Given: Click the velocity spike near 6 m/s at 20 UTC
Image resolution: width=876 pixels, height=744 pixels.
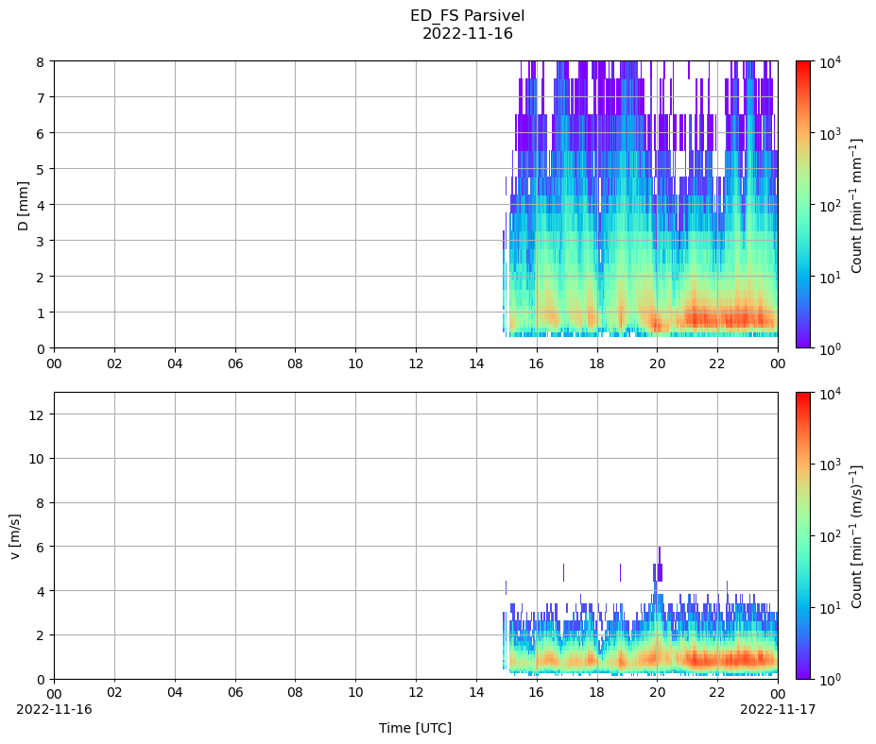Looking at the screenshot, I should (659, 564).
